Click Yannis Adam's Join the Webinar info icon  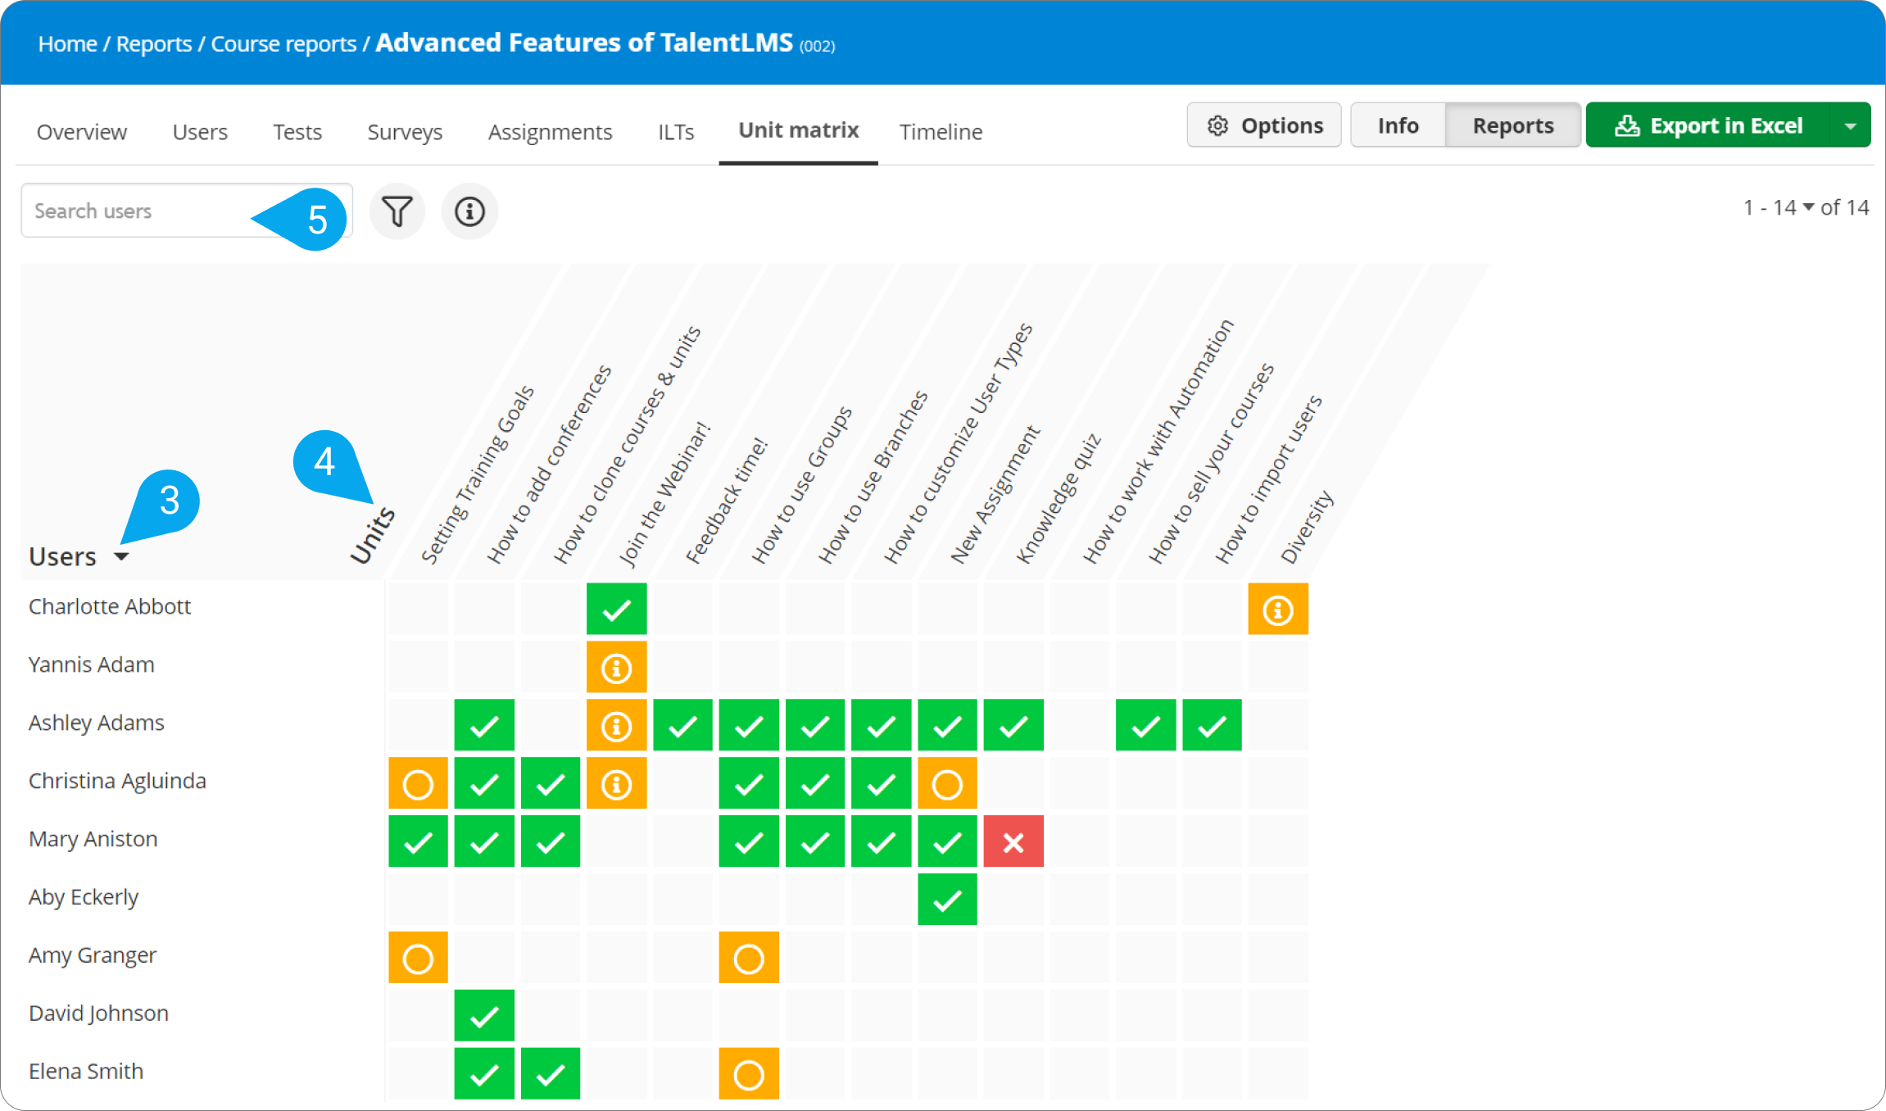(x=616, y=667)
